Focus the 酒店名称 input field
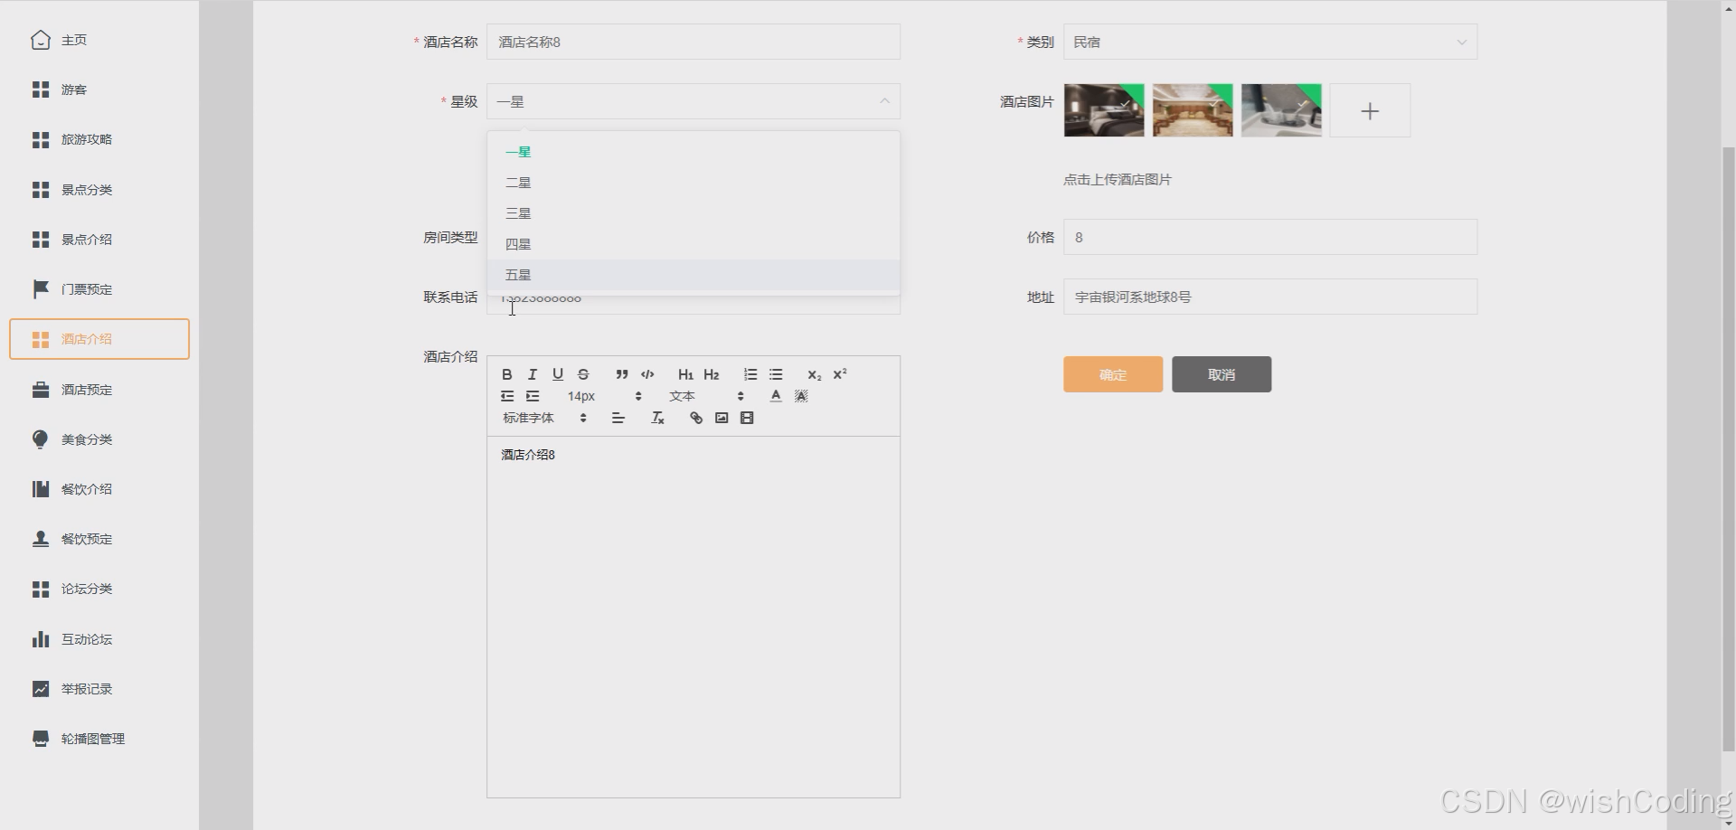 click(x=693, y=42)
